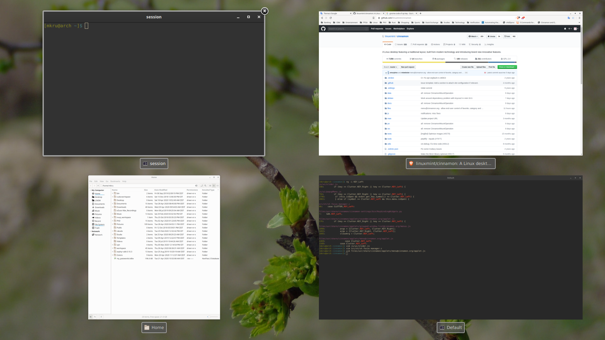
Task: Switch file manager to icon grid view
Action: [x=210, y=186]
